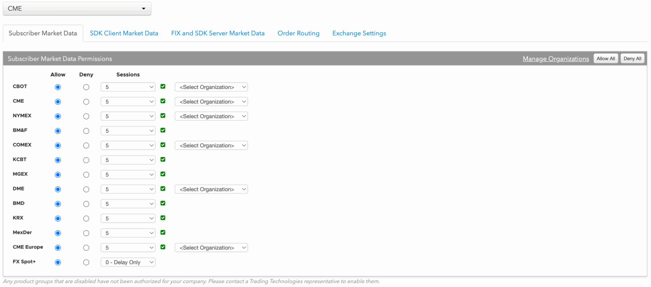Open BM&F sessions dropdown
The image size is (651, 287).
[x=128, y=130]
